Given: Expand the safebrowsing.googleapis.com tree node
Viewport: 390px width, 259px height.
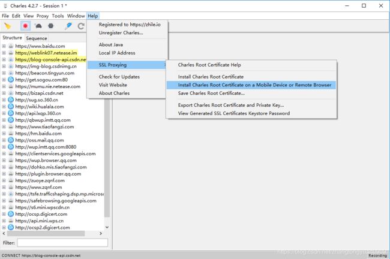Looking at the screenshot, I should 4,201.
